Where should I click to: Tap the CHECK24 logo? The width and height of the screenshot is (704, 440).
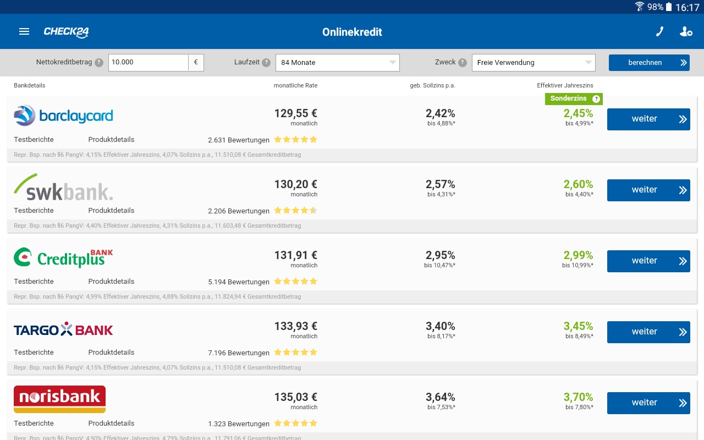pyautogui.click(x=67, y=32)
